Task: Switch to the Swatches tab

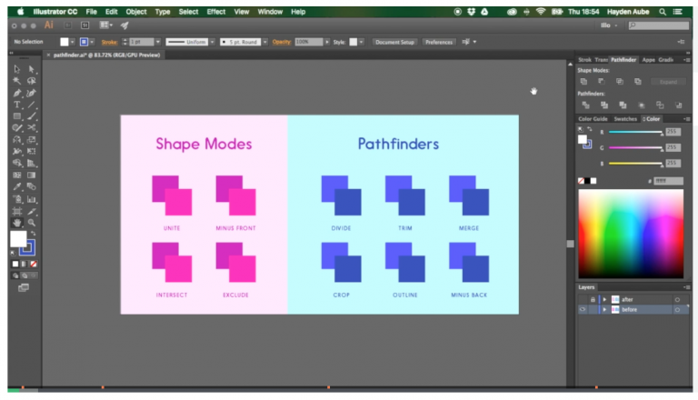Action: (625, 119)
